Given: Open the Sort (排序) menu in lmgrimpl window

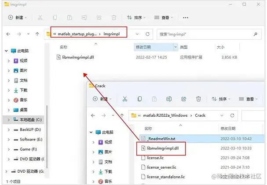Looking at the screenshot, I should [136, 18].
